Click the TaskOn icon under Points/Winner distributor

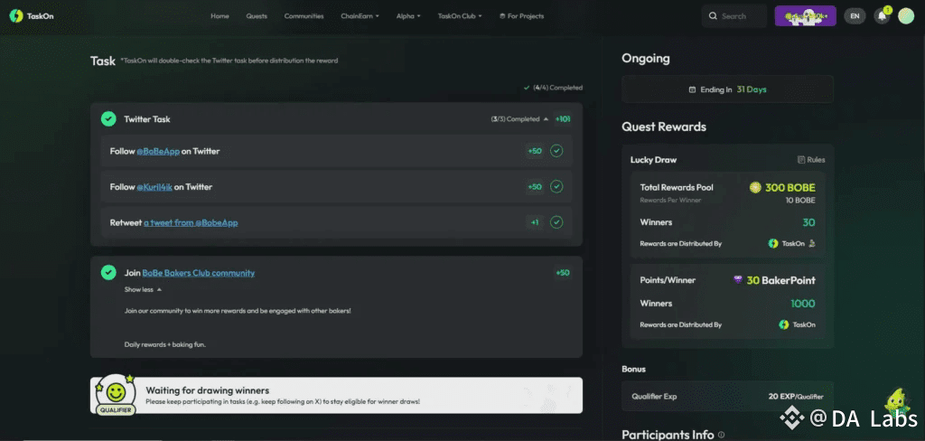tap(784, 324)
